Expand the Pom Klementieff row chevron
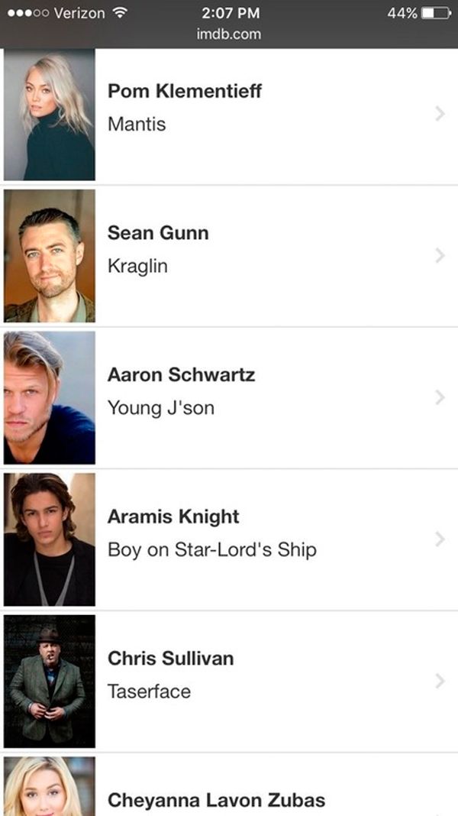458x816 pixels. [440, 114]
